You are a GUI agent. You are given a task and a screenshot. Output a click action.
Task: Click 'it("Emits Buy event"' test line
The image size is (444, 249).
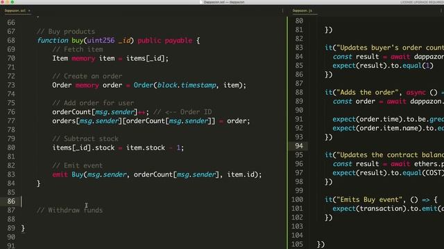coord(381,200)
